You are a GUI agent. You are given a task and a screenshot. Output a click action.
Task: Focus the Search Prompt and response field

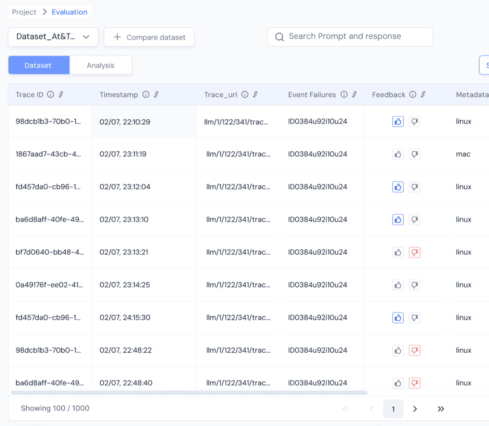[x=350, y=37]
